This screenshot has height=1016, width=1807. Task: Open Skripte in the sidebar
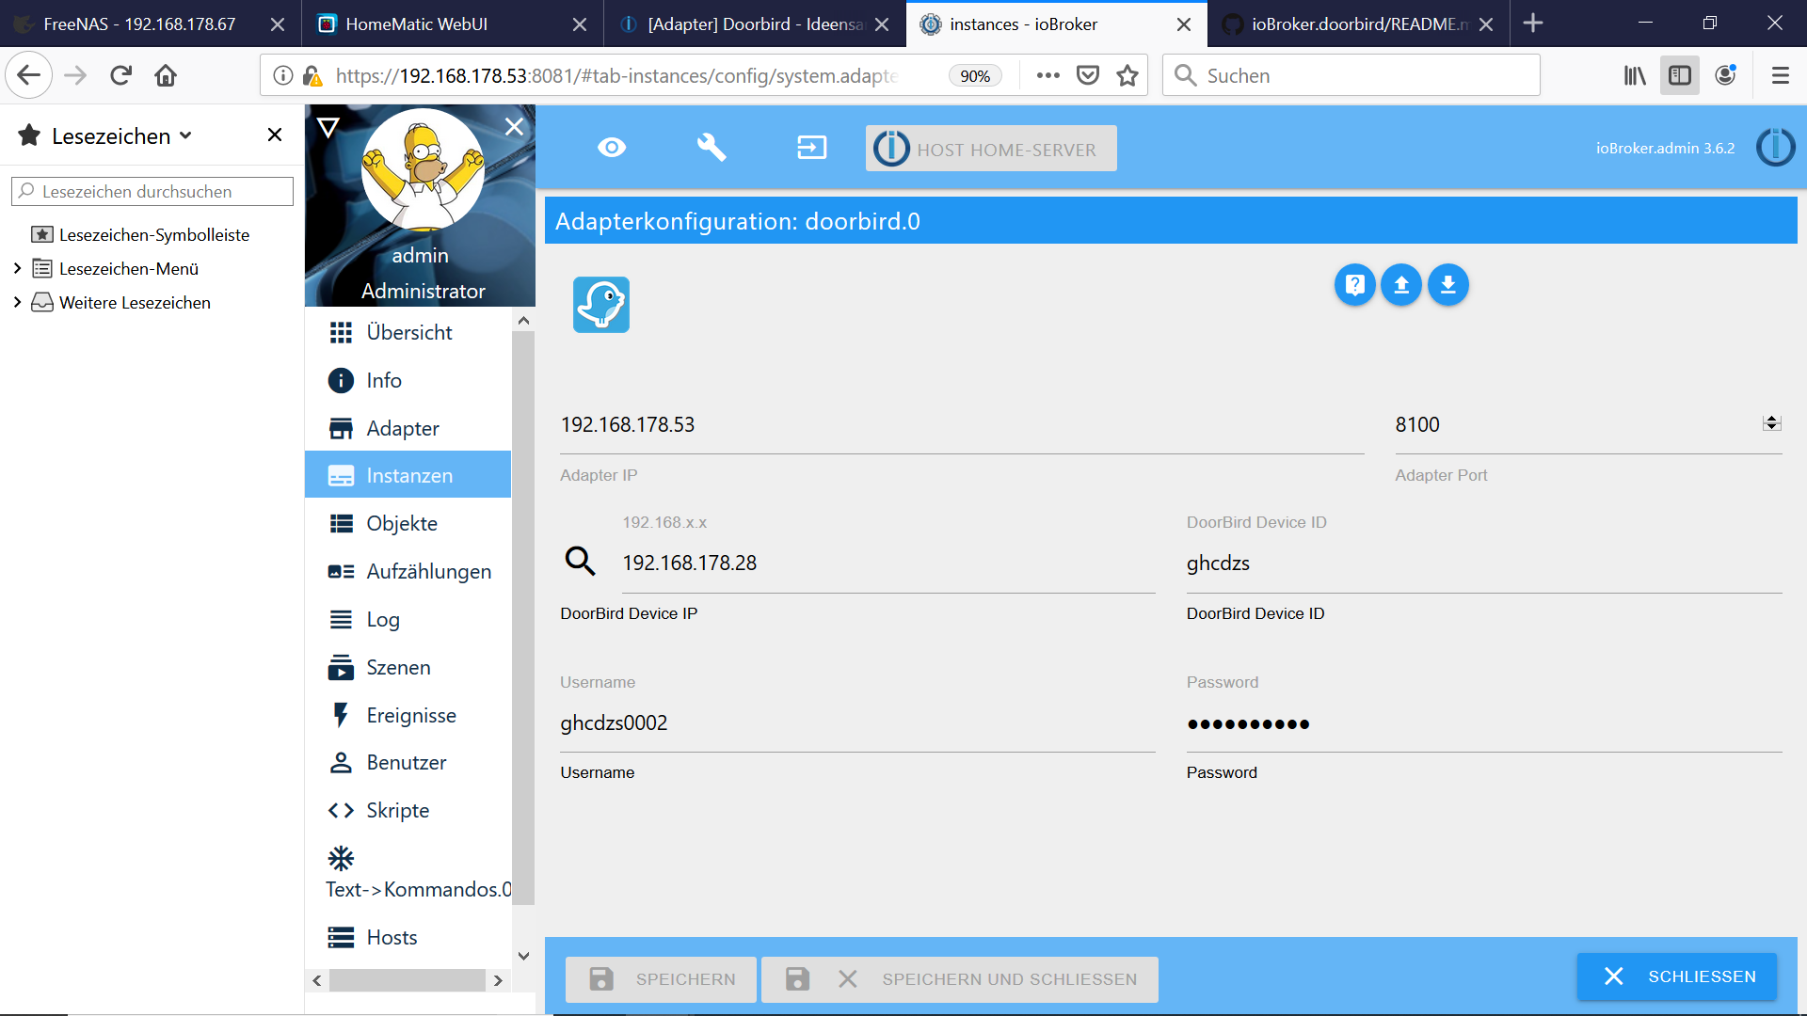pyautogui.click(x=408, y=810)
